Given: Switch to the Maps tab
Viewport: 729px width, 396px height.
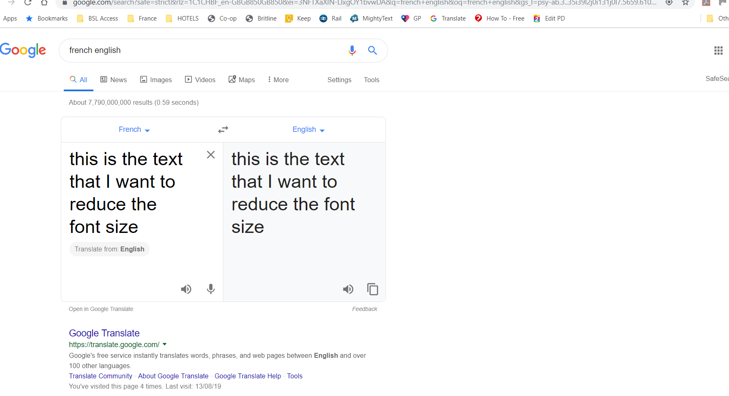Looking at the screenshot, I should point(241,80).
